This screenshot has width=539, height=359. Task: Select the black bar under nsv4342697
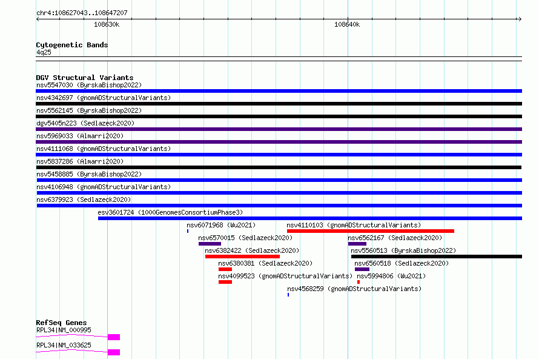[x=279, y=104]
